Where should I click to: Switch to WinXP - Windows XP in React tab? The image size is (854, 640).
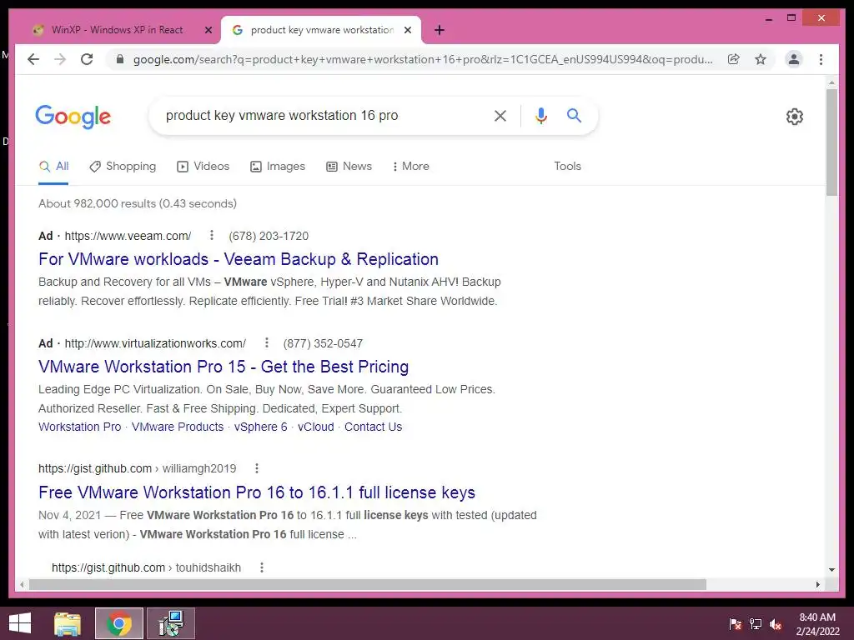(117, 30)
